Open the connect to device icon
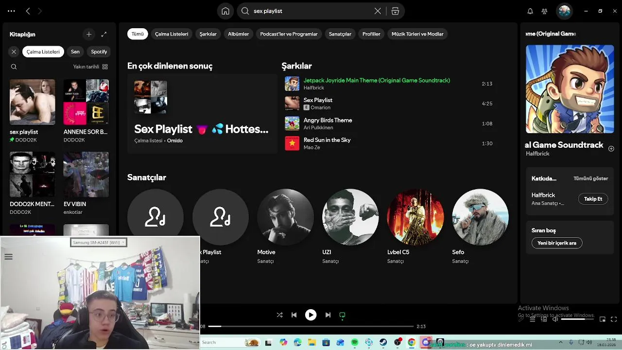 [544, 319]
